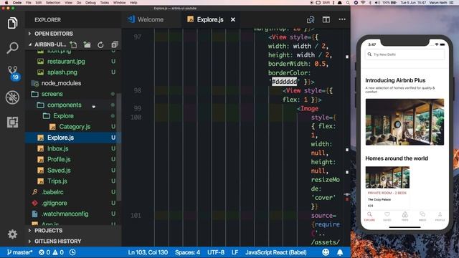Open Profile.js in the file tree
Image resolution: width=459 pixels, height=258 pixels.
pos(59,159)
